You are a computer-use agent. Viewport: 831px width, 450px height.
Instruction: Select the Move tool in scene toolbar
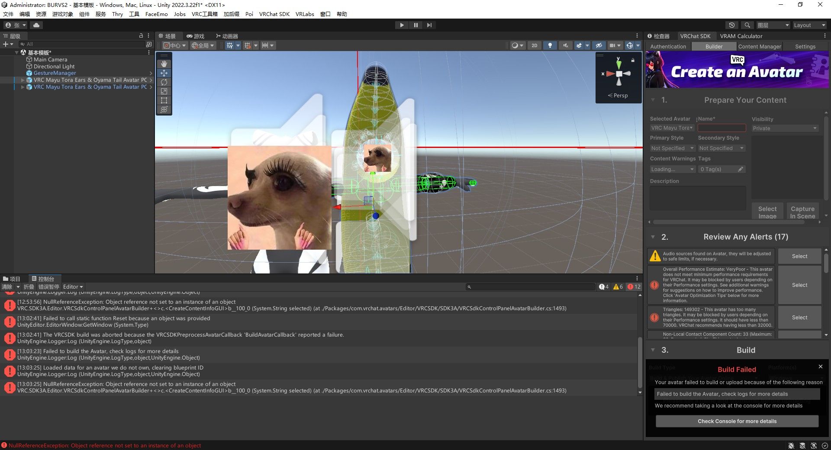tap(164, 73)
